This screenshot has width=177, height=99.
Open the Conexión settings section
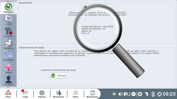8,32
